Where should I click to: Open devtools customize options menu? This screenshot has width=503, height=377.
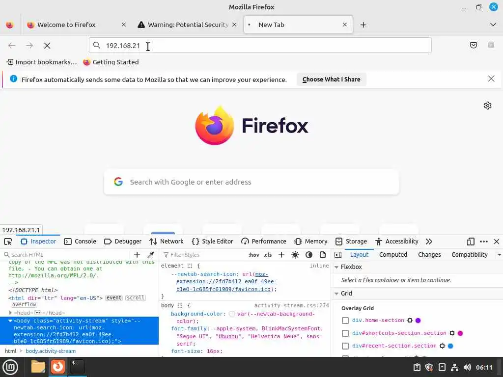click(484, 242)
